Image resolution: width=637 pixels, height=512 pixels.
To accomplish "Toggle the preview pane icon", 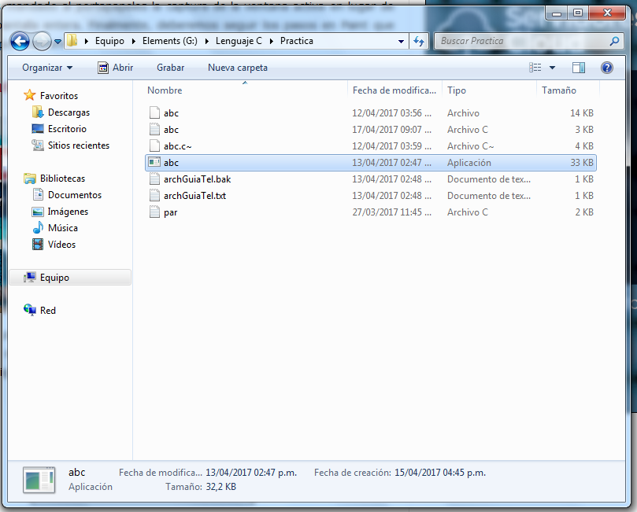I will [x=579, y=68].
